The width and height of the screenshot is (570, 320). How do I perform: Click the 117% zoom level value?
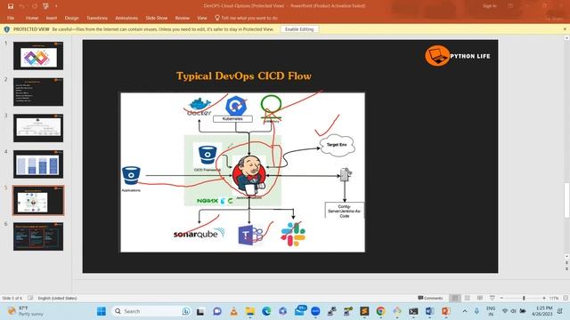(554, 298)
